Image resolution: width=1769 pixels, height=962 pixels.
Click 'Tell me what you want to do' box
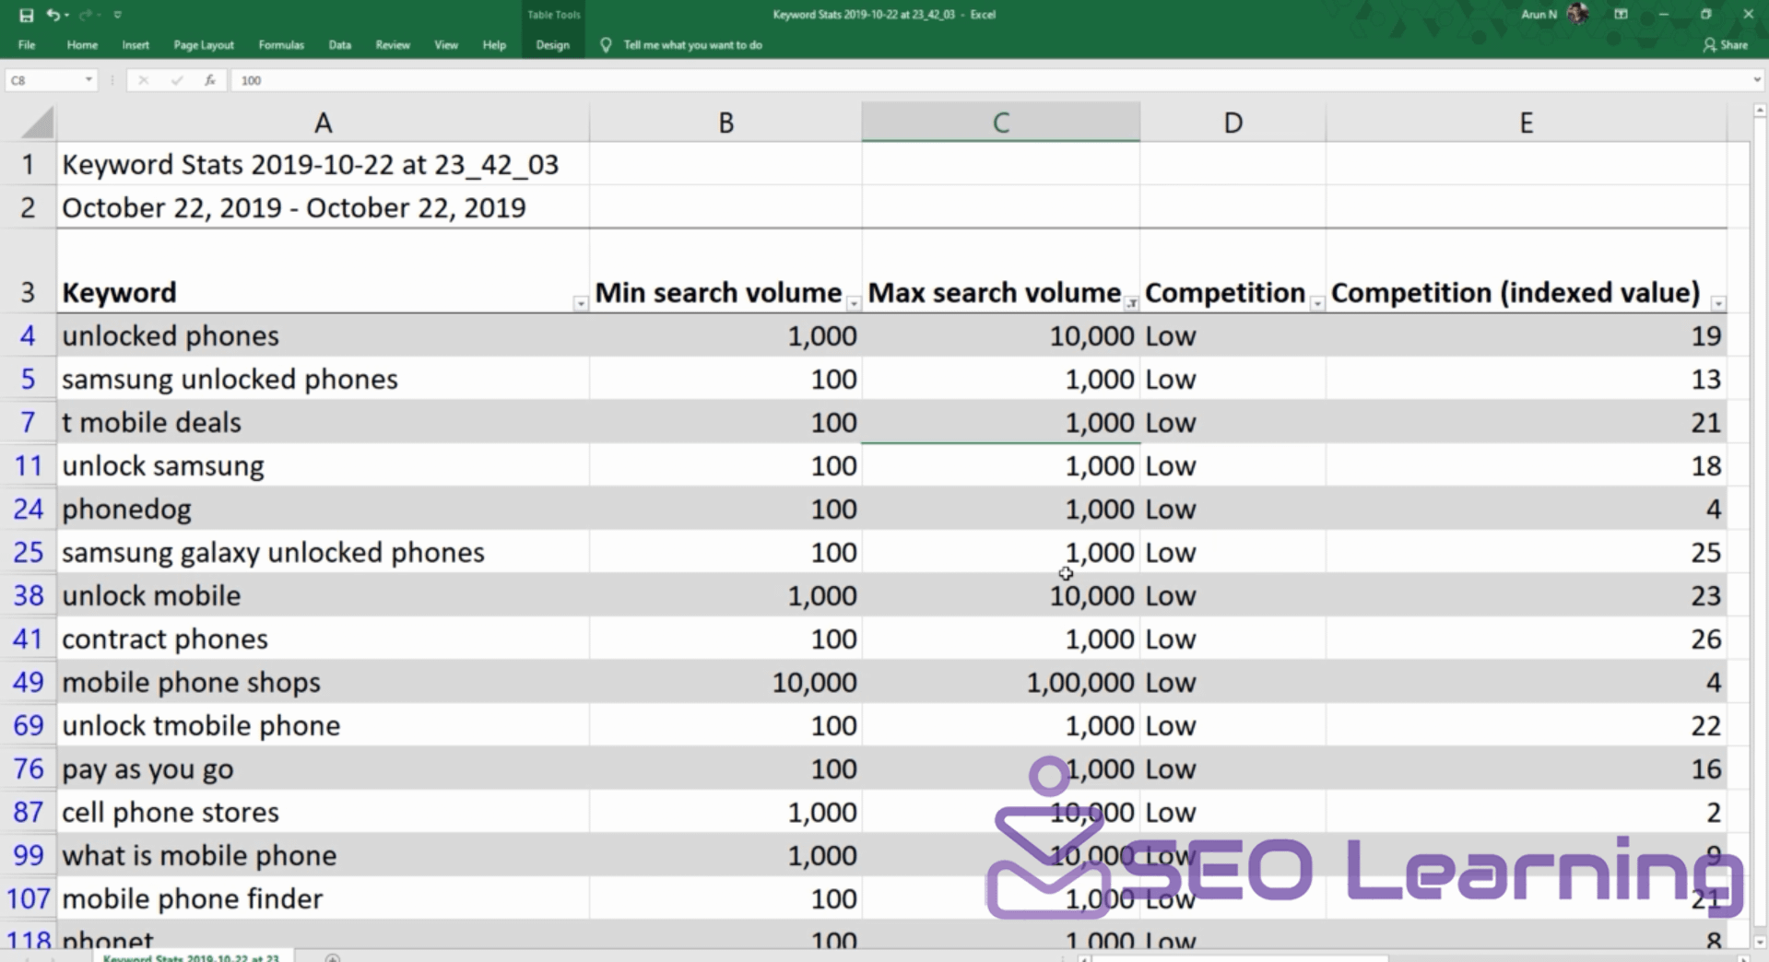pyautogui.click(x=692, y=44)
